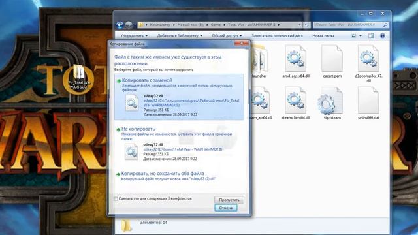
Task: Change the view using the view-mode icon
Action: (x=354, y=35)
